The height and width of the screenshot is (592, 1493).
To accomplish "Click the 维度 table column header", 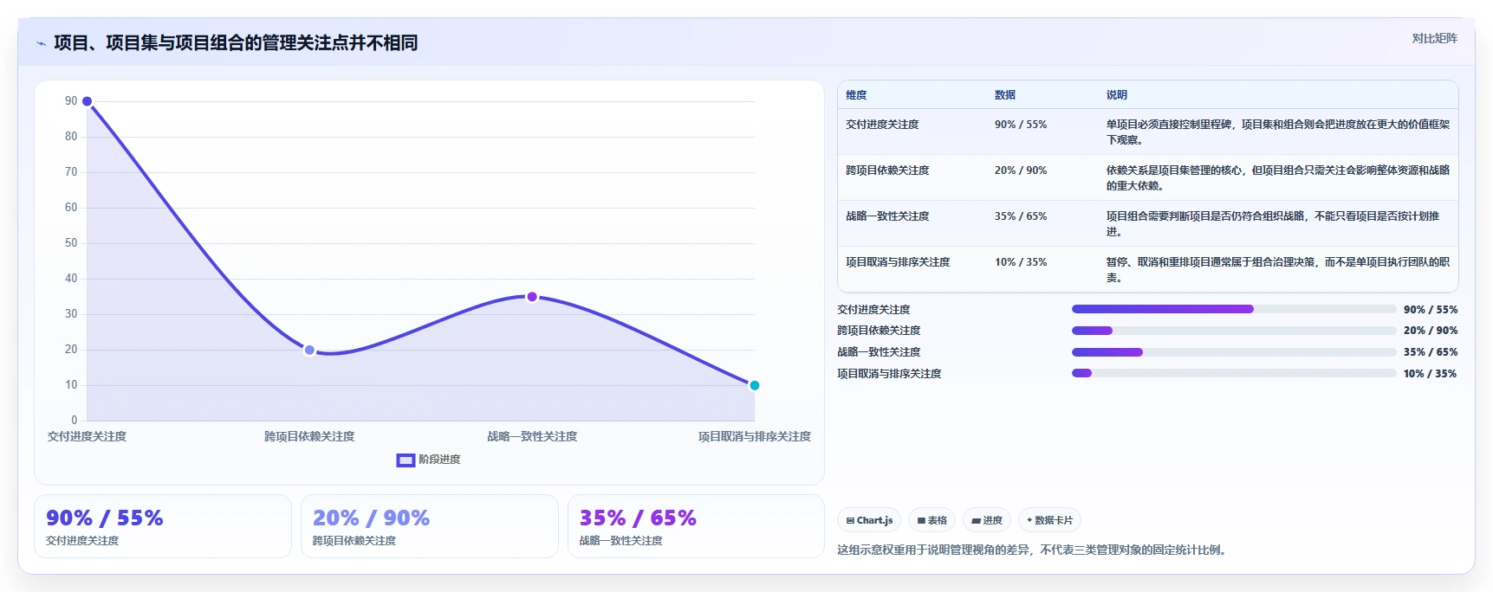I will click(856, 95).
